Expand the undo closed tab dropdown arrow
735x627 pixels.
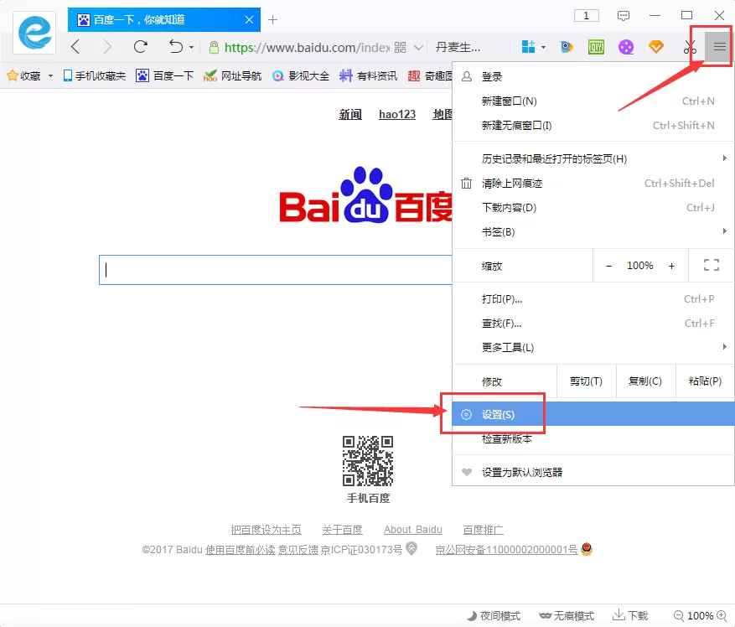[x=191, y=48]
